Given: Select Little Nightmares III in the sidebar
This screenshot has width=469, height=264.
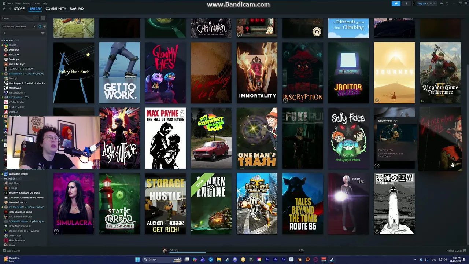Looking at the screenshot, I should click(x=19, y=226).
